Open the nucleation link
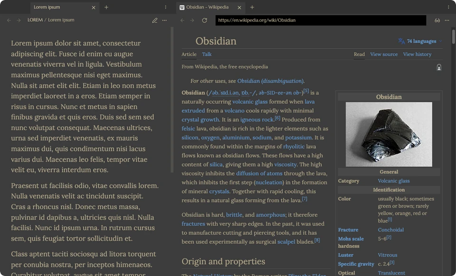 [269, 183]
